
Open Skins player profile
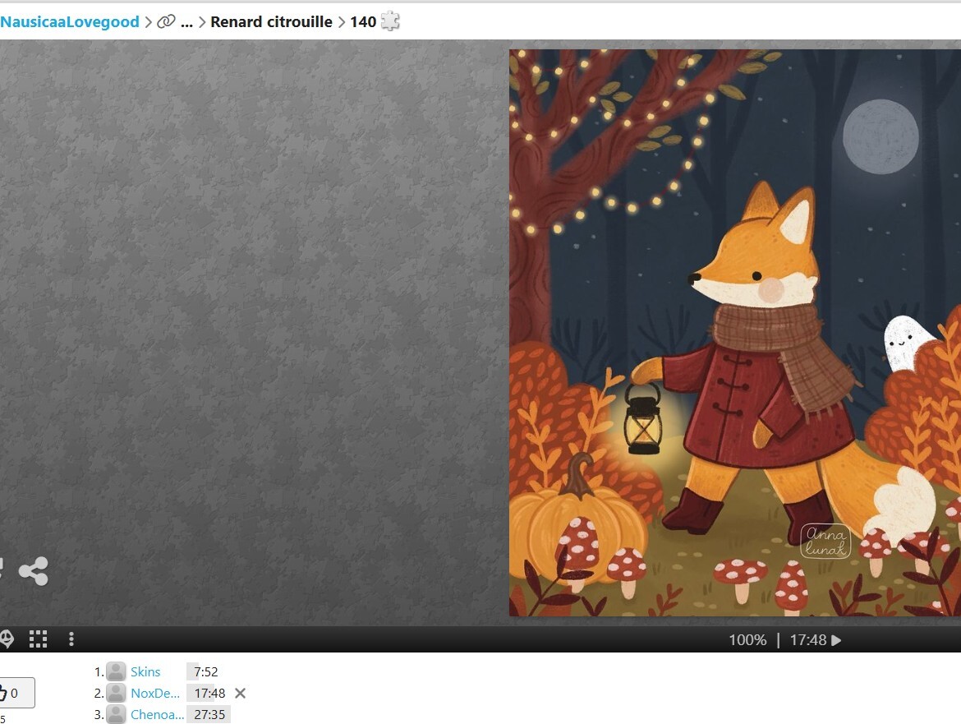[145, 671]
